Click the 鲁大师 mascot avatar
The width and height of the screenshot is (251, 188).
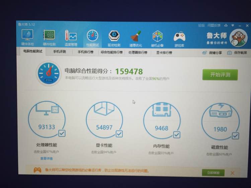(238, 38)
